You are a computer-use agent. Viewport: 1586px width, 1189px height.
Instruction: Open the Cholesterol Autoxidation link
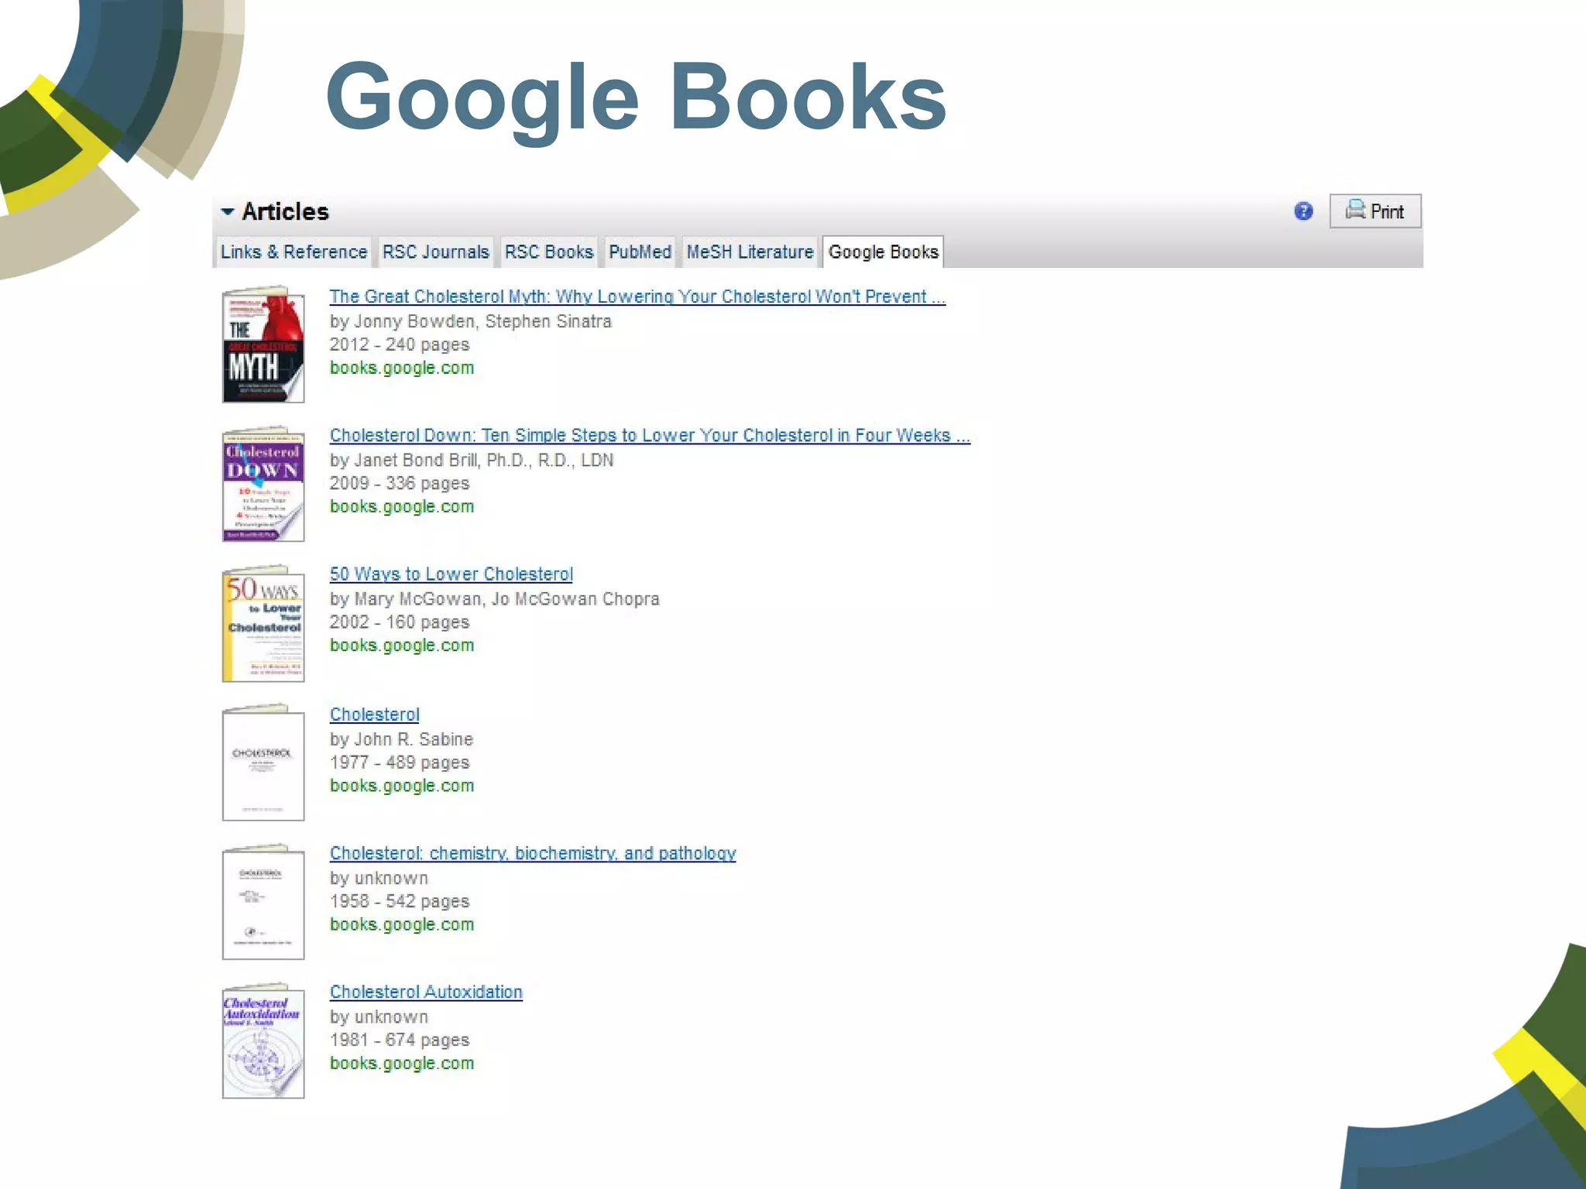click(x=426, y=992)
